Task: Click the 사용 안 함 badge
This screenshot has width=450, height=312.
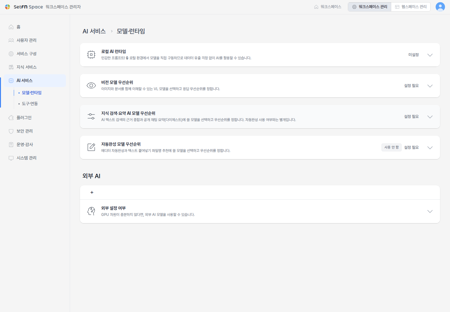Action: (392, 147)
